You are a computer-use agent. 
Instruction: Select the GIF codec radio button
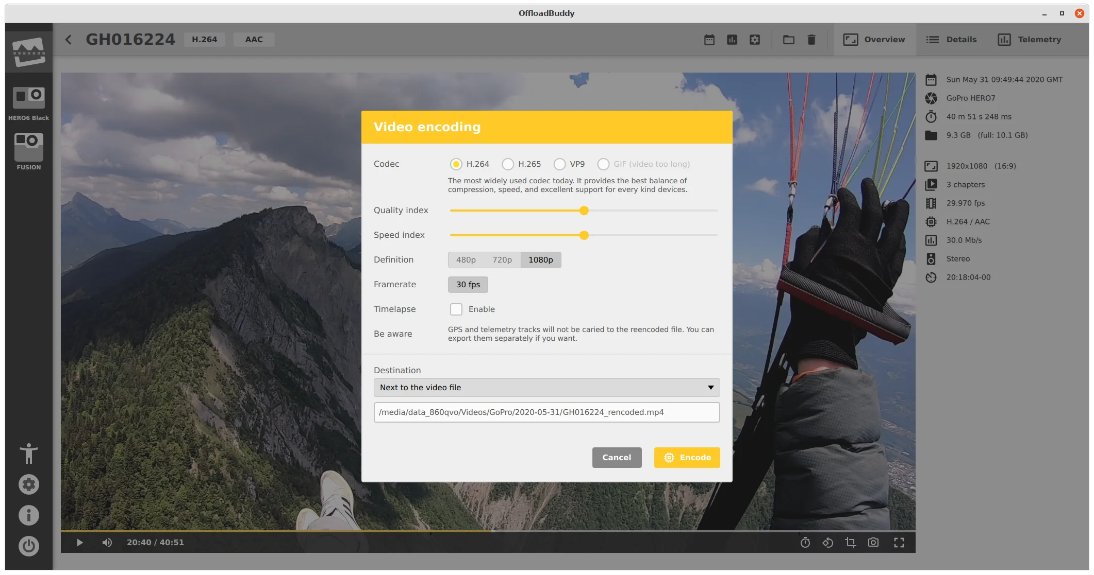pyautogui.click(x=603, y=164)
